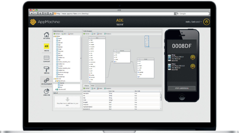239x133 pixels.
Task: Click the designer minimap overview
Action: (x=147, y=41)
